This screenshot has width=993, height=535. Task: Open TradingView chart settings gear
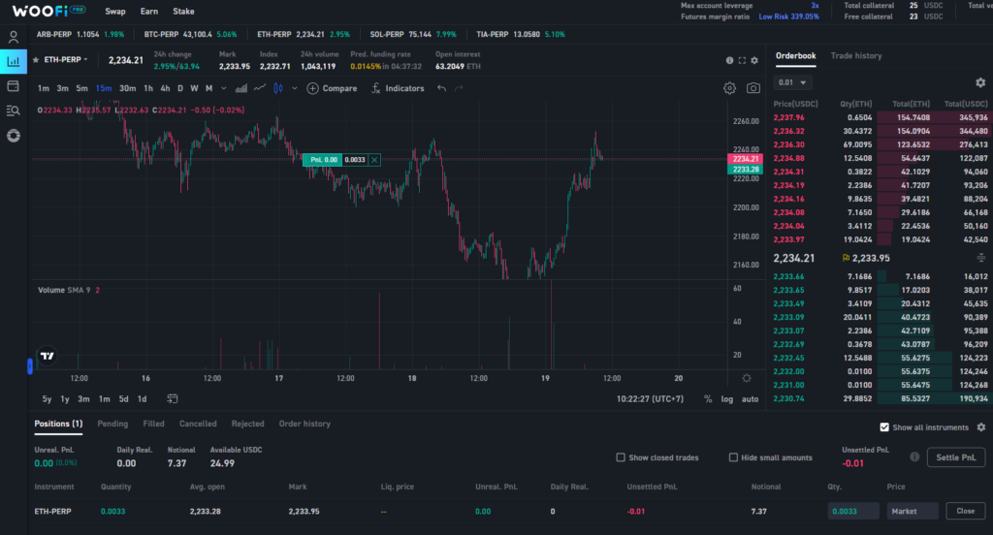[729, 88]
